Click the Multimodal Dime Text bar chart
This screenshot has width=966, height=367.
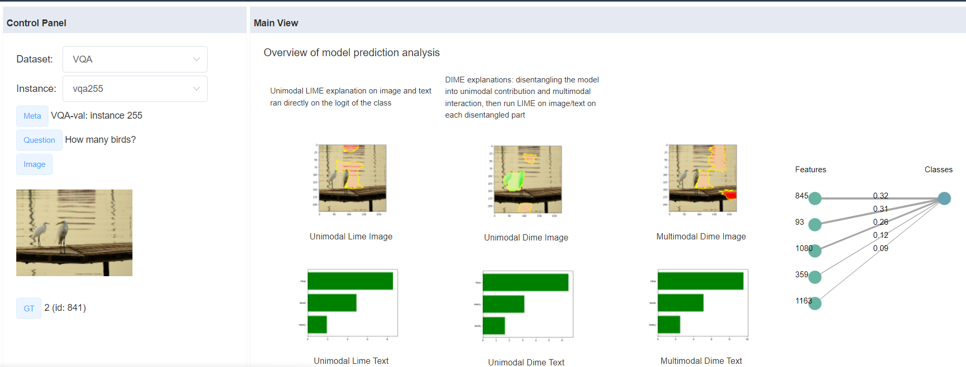tap(701, 305)
